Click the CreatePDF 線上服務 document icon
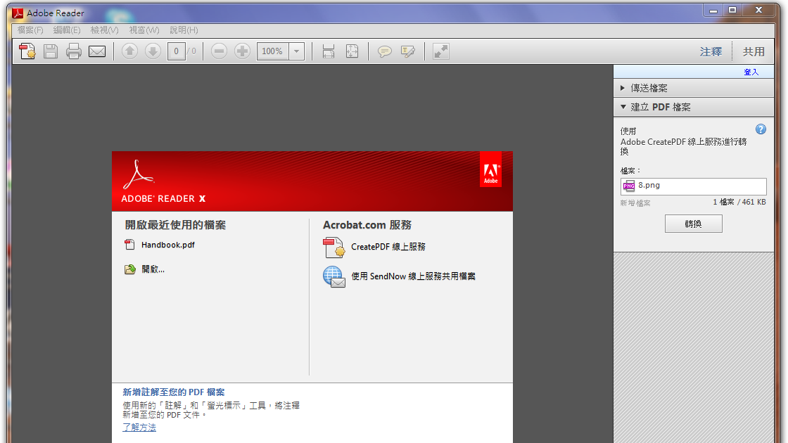788x443 pixels. 333,248
